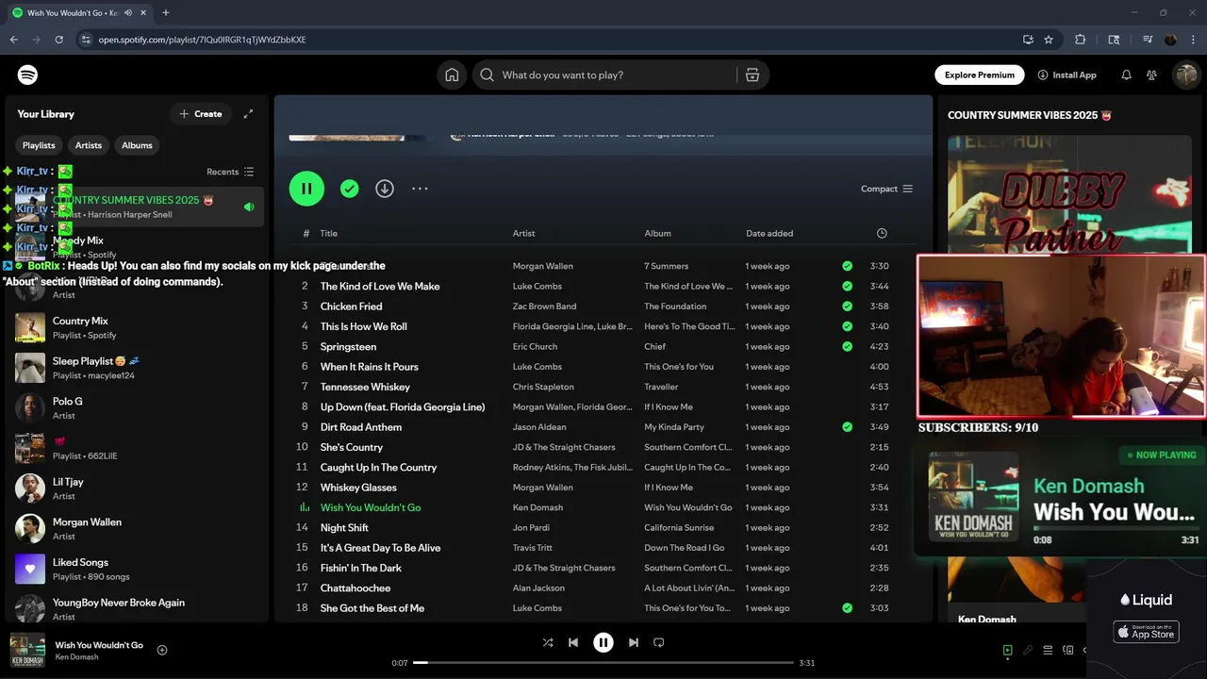Image resolution: width=1207 pixels, height=679 pixels.
Task: Open artist Jon Pardi in the track list
Action: click(533, 528)
